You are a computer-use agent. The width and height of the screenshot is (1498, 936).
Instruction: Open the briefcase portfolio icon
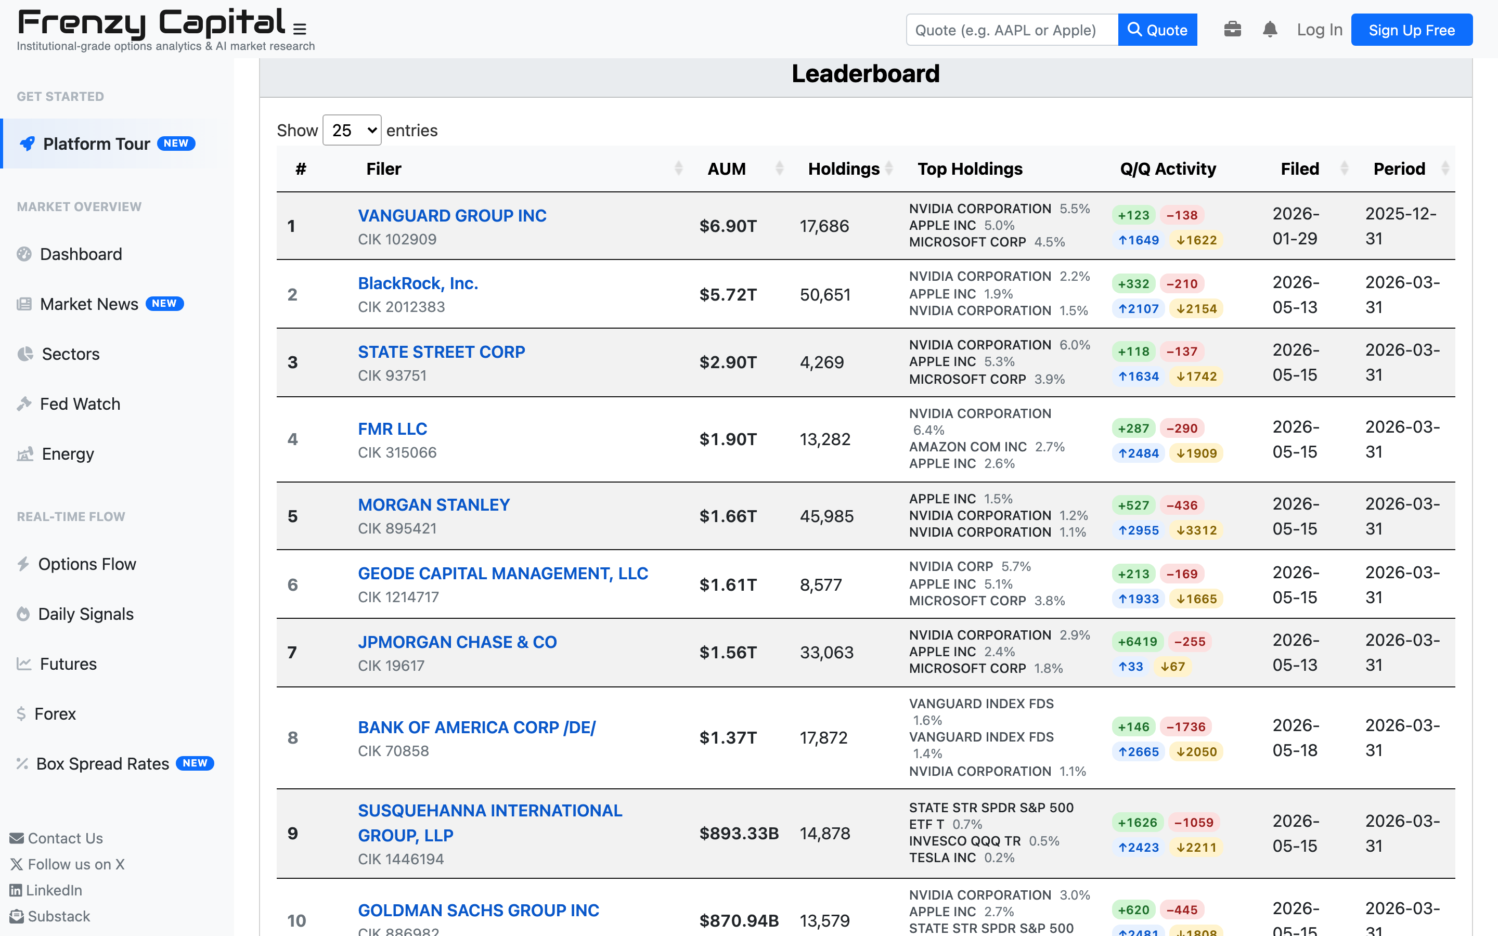(1232, 29)
